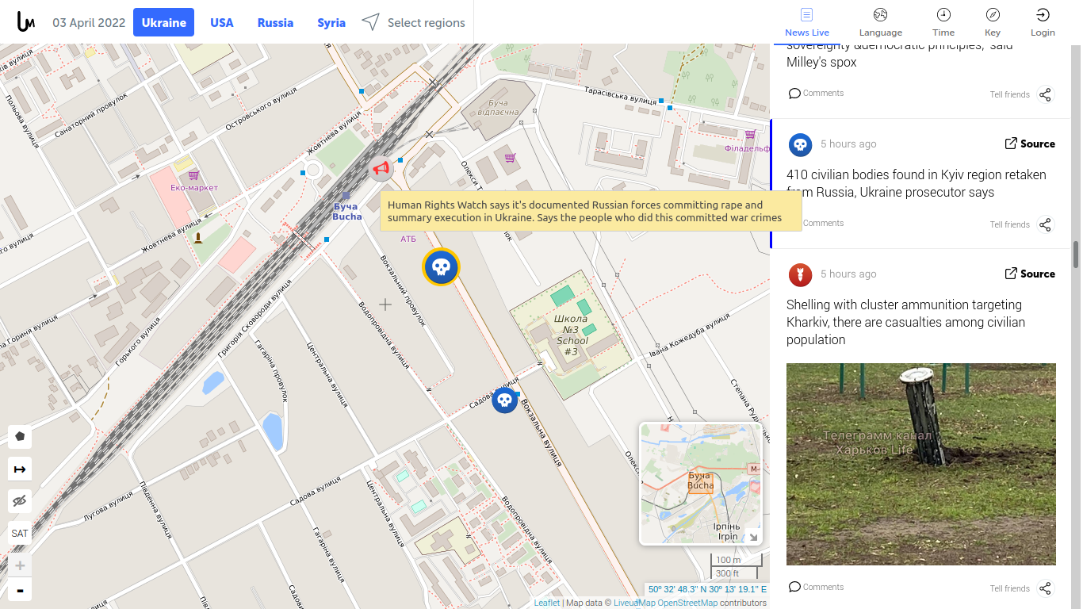Open Leaflet attribution link
This screenshot has height=609, width=1083.
click(x=546, y=603)
